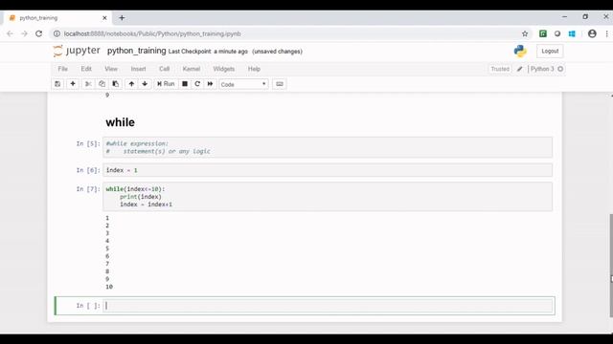Interrupt the kernel with the stop icon
Screen dimensions: 613x344
point(185,84)
